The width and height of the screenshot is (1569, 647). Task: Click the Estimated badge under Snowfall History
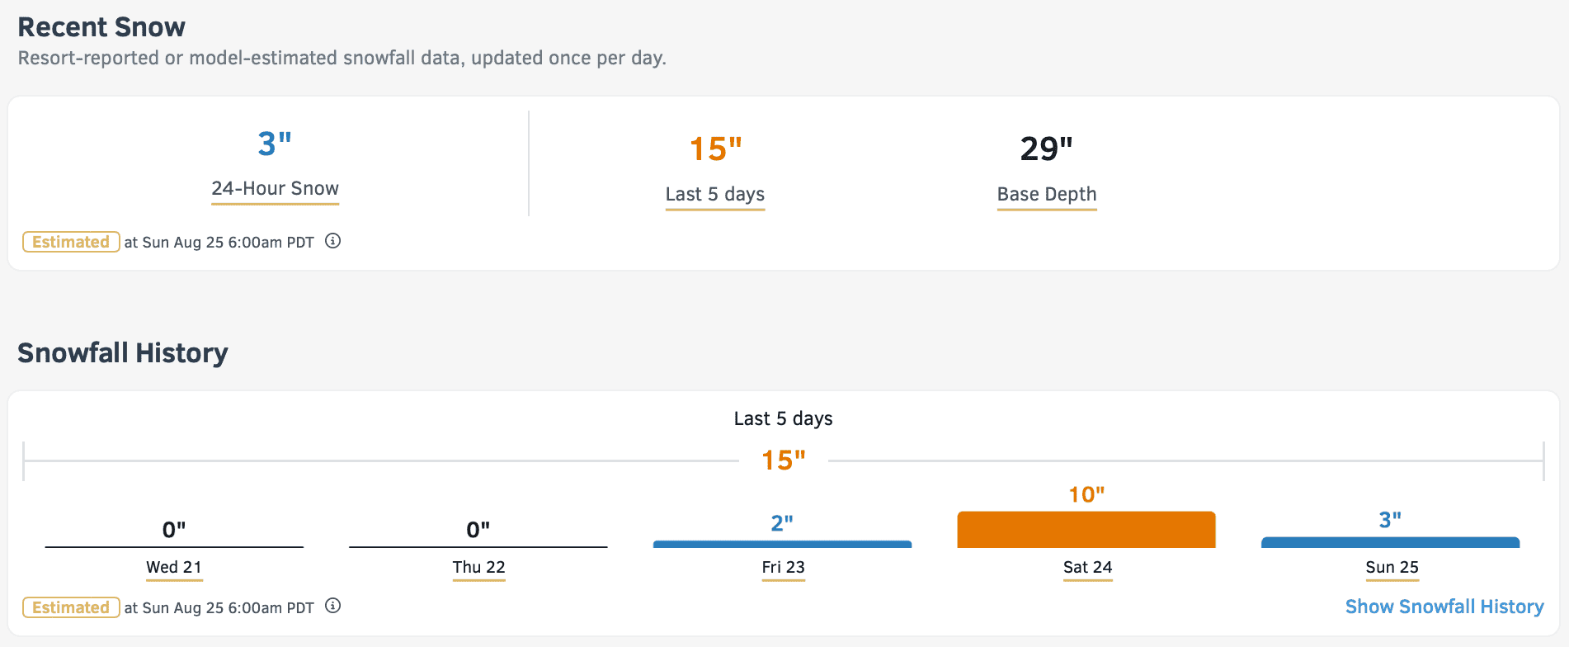[x=71, y=607]
